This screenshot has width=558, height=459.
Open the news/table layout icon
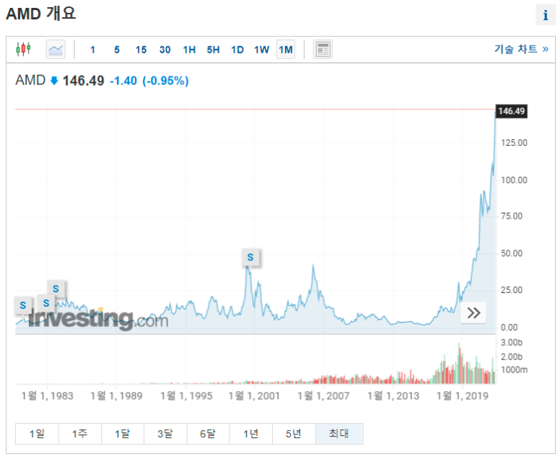click(x=323, y=49)
